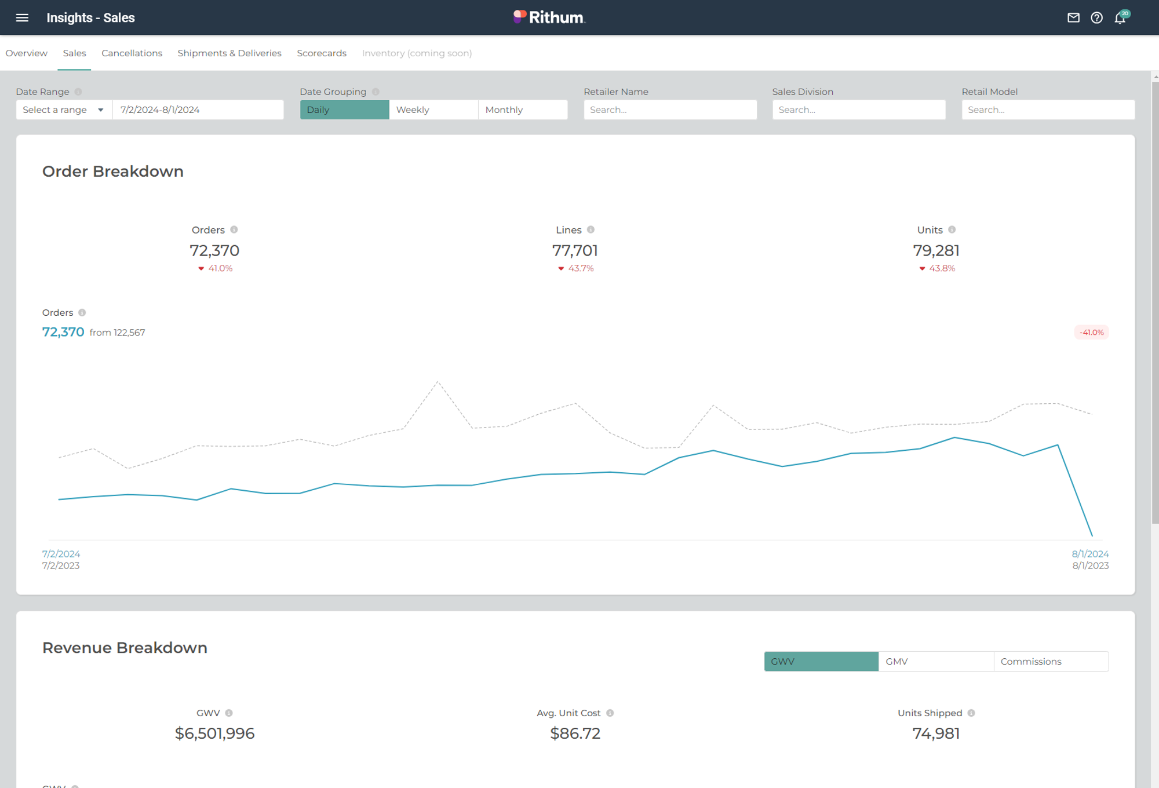Click the 7/2/2024 chart start date label
Image resolution: width=1159 pixels, height=788 pixels.
click(x=61, y=554)
